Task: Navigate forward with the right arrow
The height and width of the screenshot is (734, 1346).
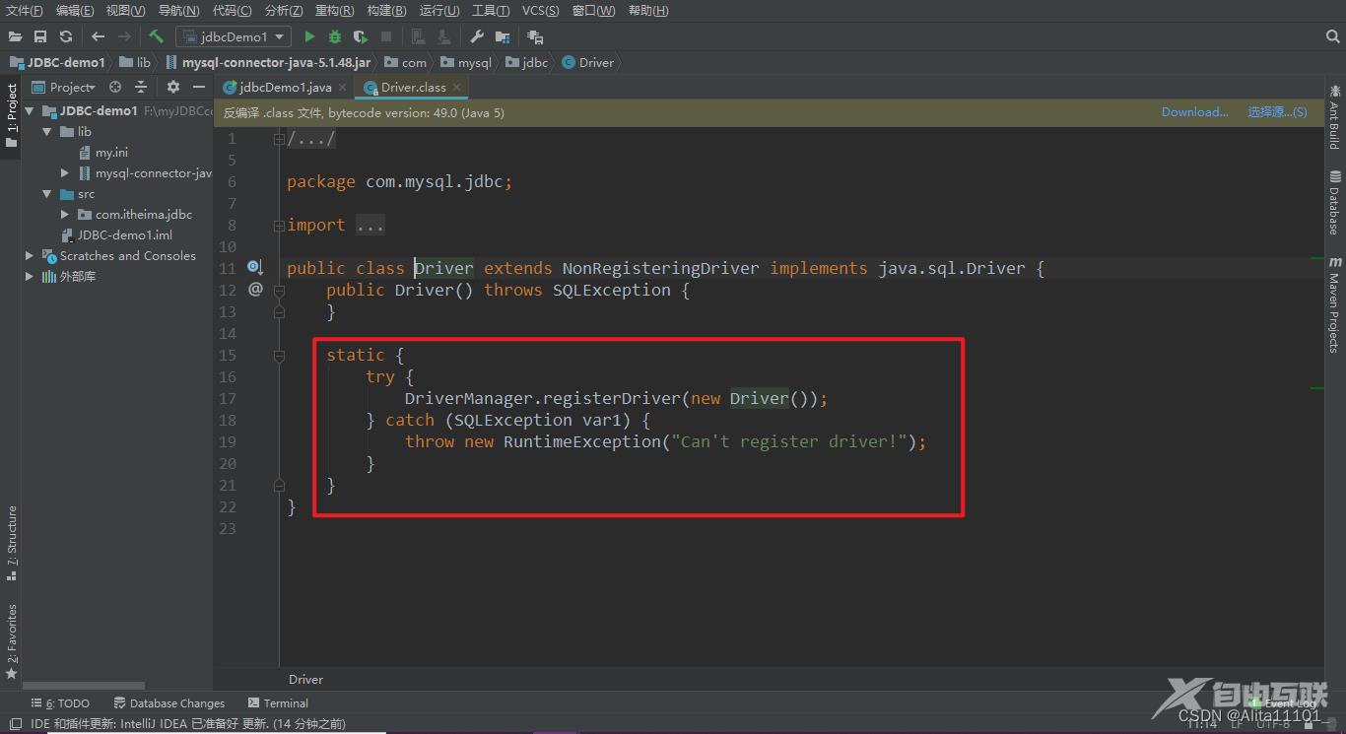Action: 124,36
